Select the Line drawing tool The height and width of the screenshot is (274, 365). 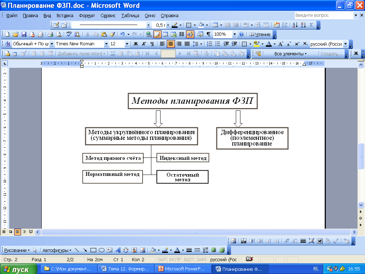77,250
